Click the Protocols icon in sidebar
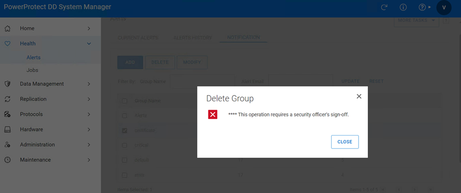 point(8,114)
